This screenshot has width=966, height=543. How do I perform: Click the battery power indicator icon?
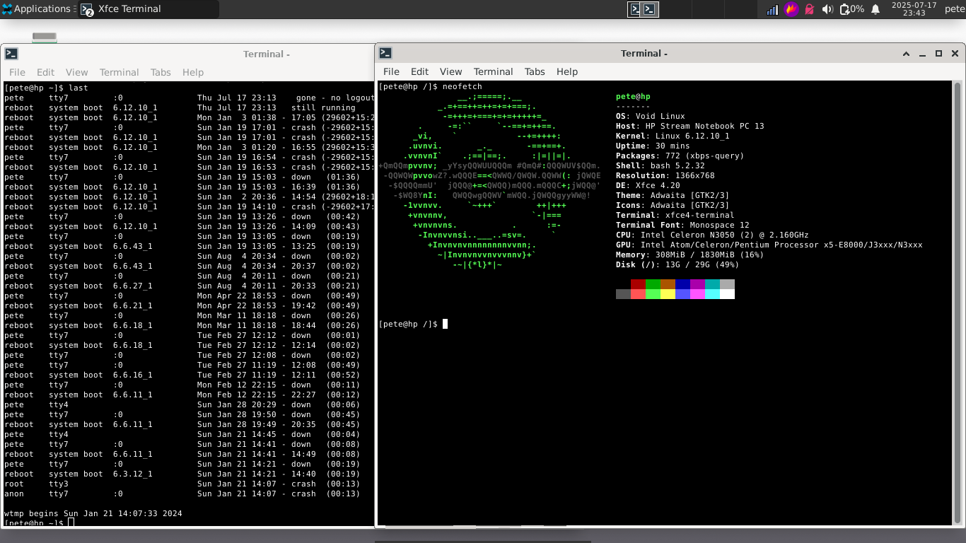[845, 9]
